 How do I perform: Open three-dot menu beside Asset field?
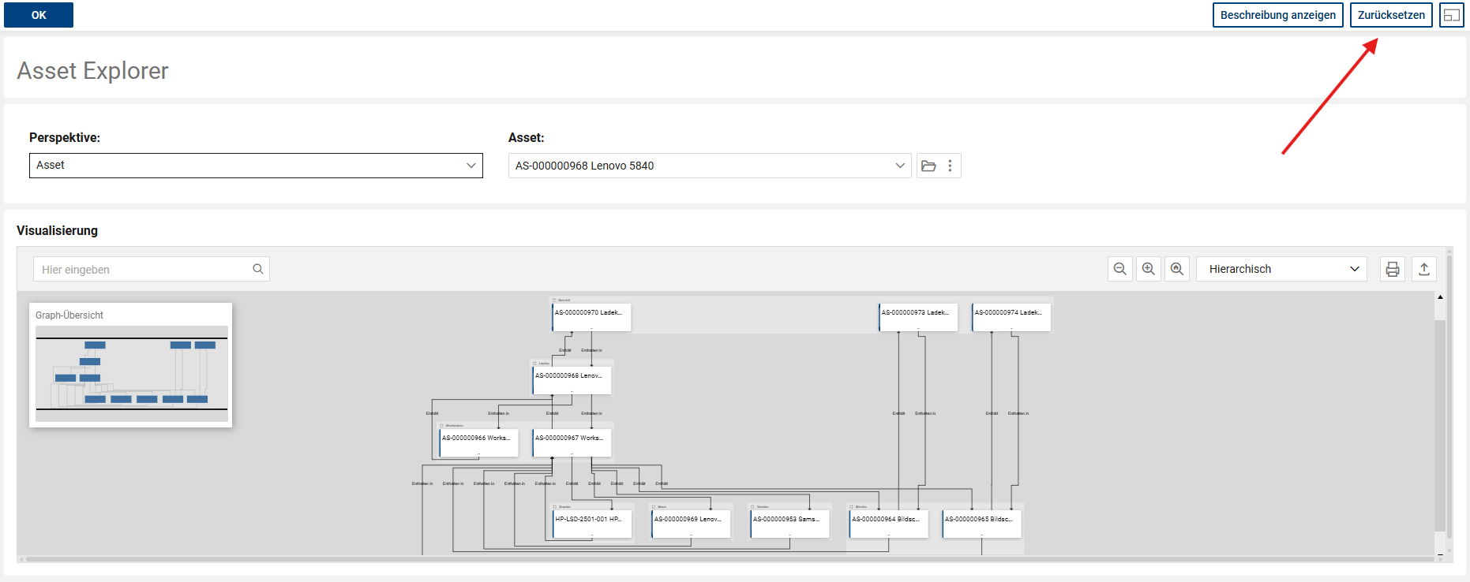(950, 166)
